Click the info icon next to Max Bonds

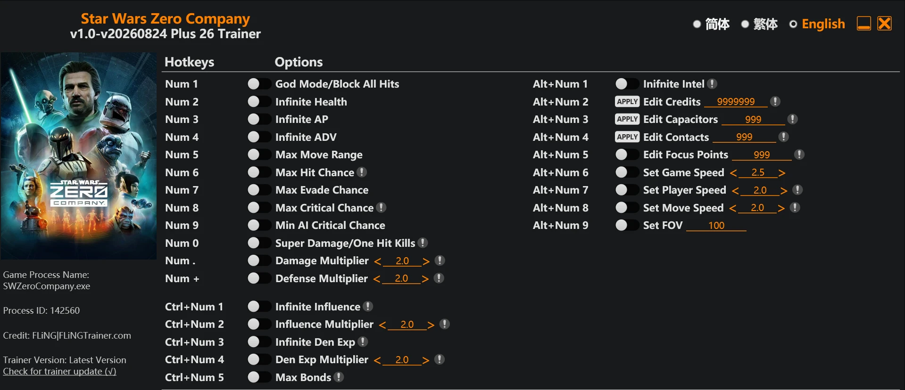[x=339, y=377]
